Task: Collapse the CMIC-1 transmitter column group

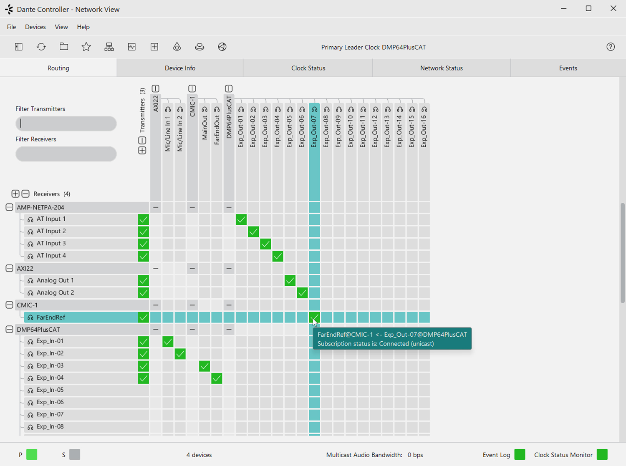Action: tap(192, 88)
